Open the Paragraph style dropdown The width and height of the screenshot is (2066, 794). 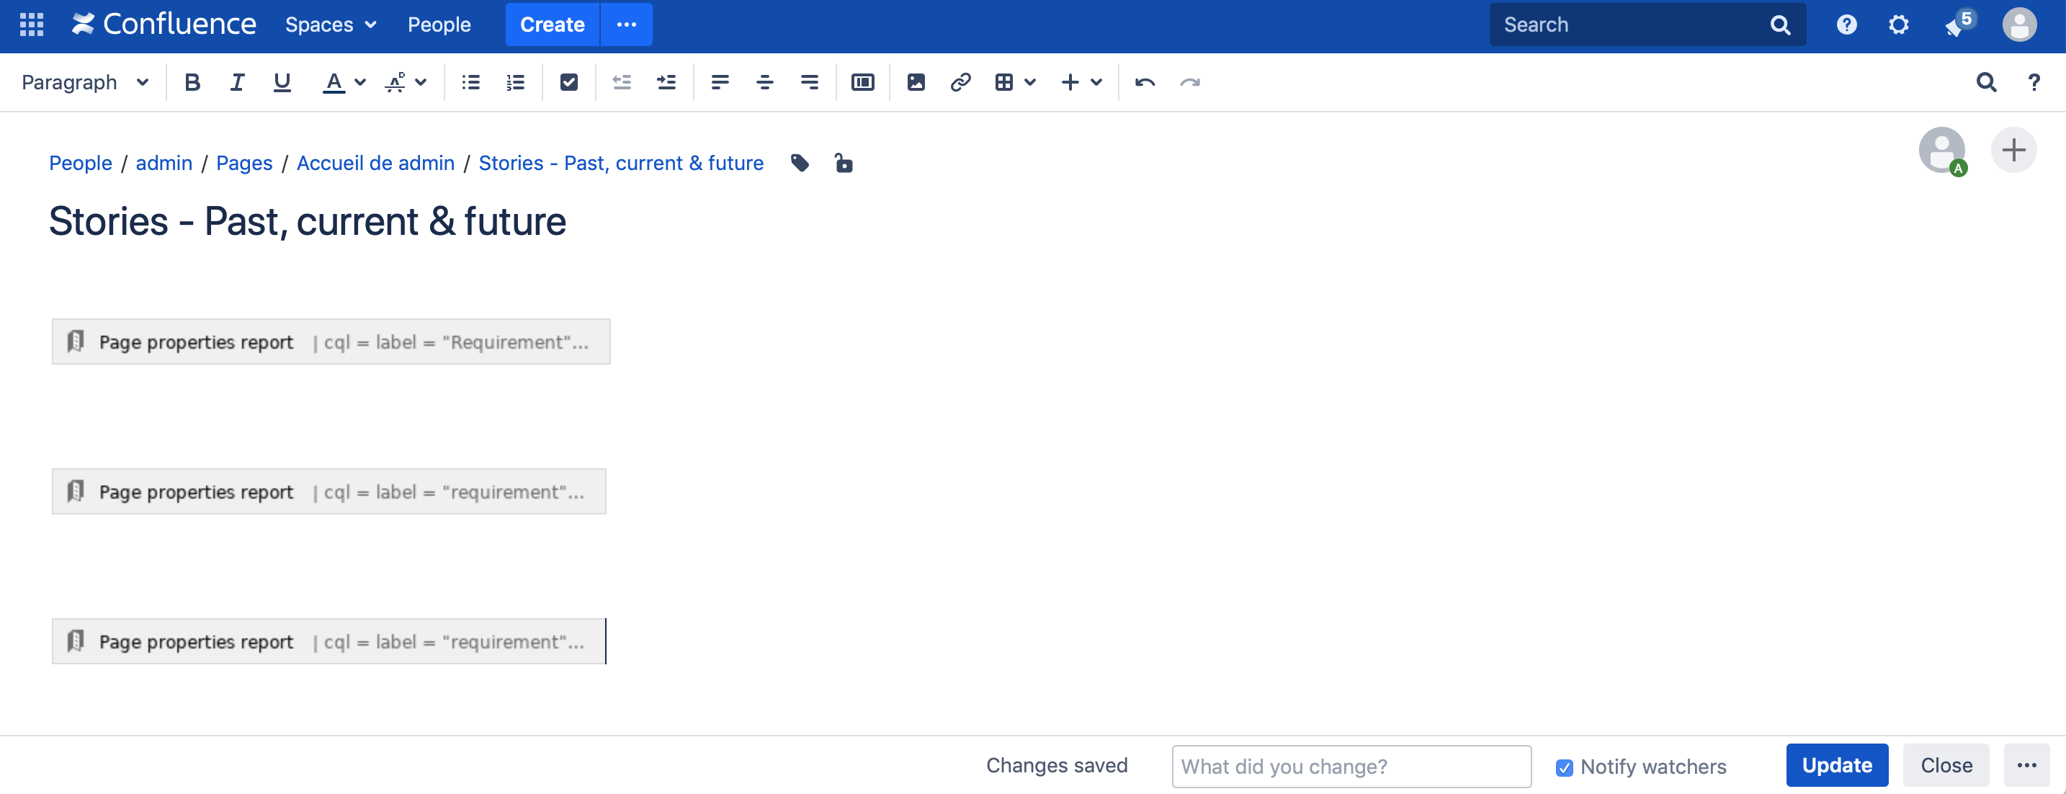click(x=84, y=82)
